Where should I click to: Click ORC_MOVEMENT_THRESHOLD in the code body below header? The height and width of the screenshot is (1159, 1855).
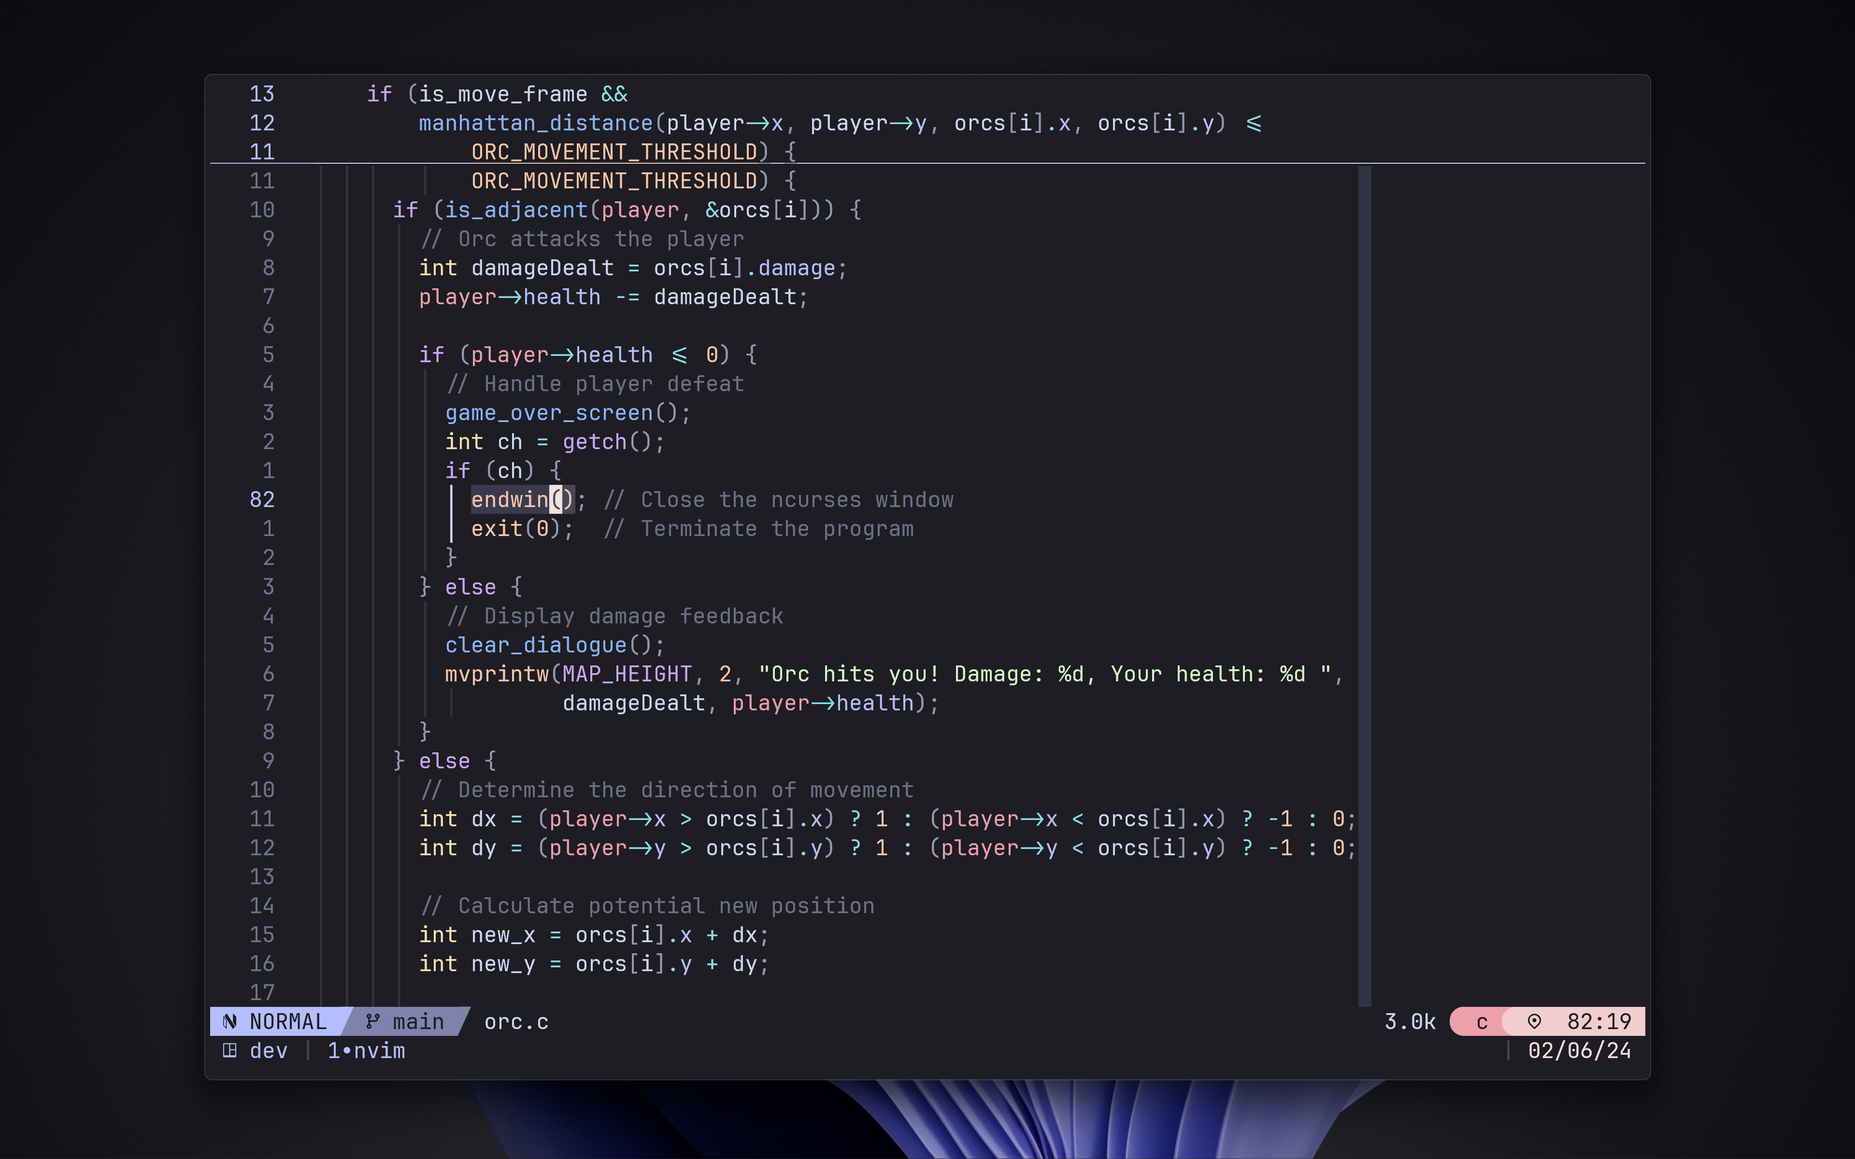614,181
